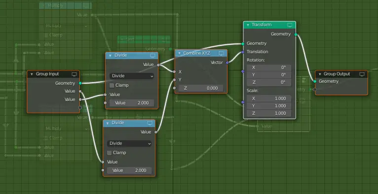Click the Geometry input socket on Group Output
378x194 pixels.
coord(315,82)
